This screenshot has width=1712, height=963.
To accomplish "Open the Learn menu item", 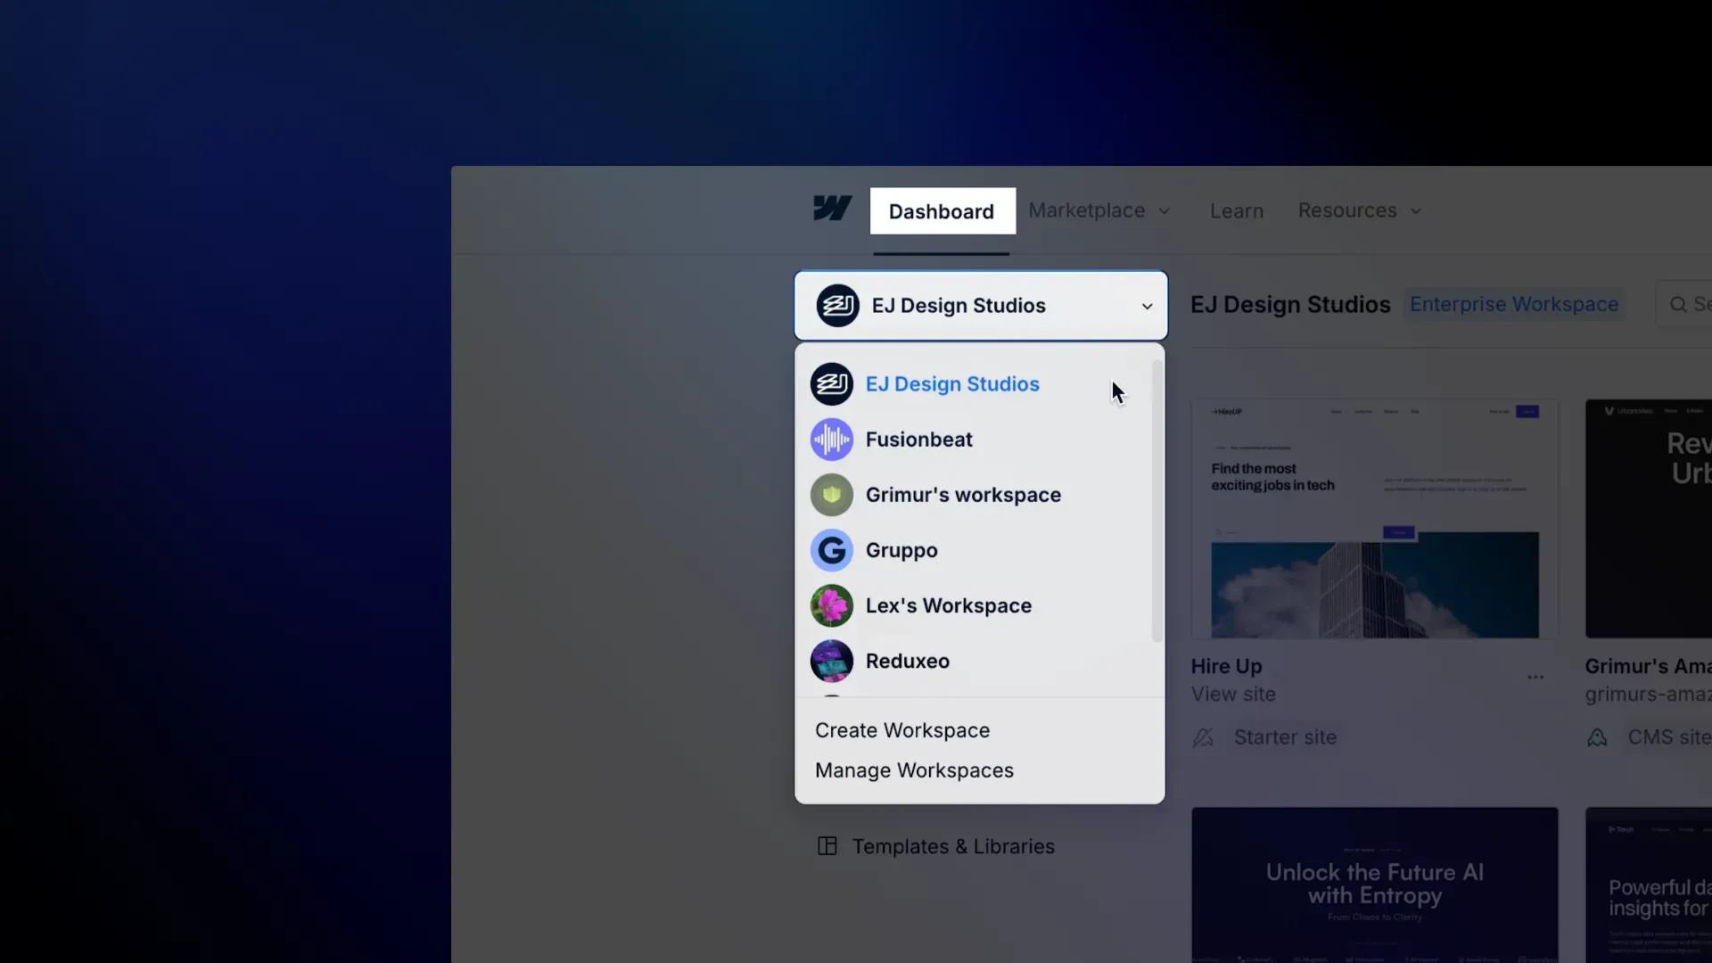I will point(1236,210).
